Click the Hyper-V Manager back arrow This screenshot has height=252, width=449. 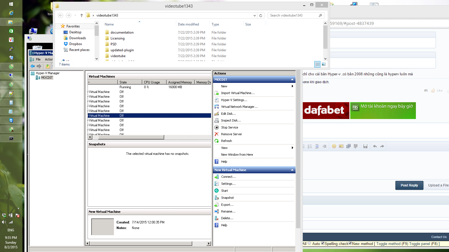[33, 66]
